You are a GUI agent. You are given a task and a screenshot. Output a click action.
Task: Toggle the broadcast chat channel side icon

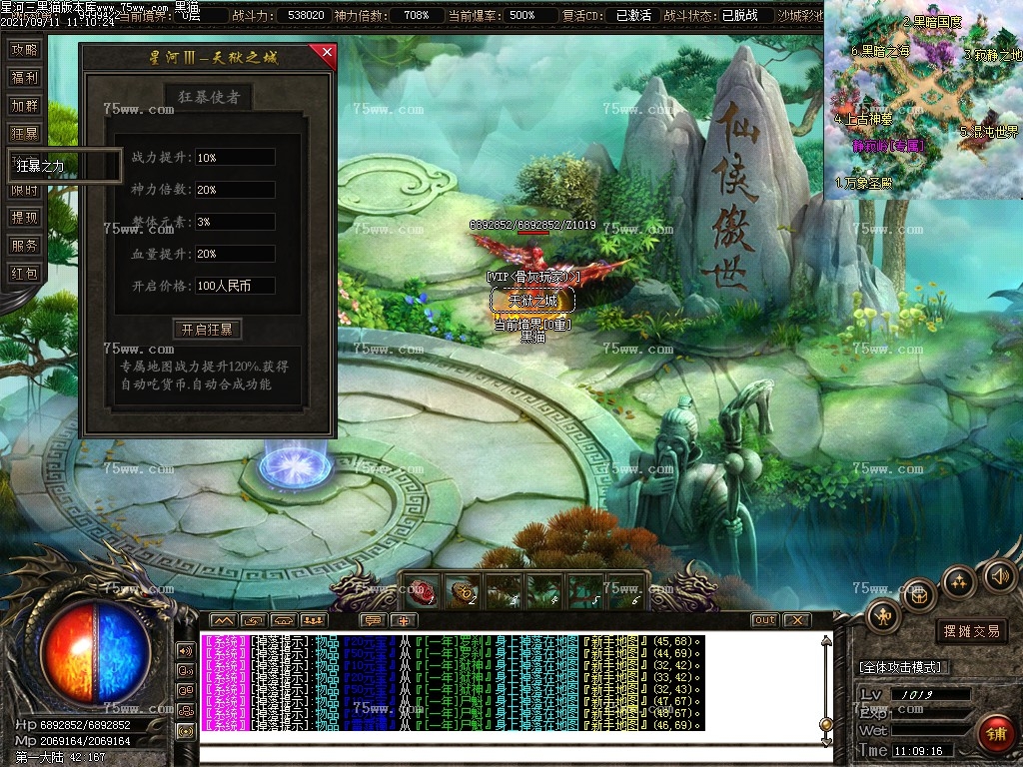(186, 732)
